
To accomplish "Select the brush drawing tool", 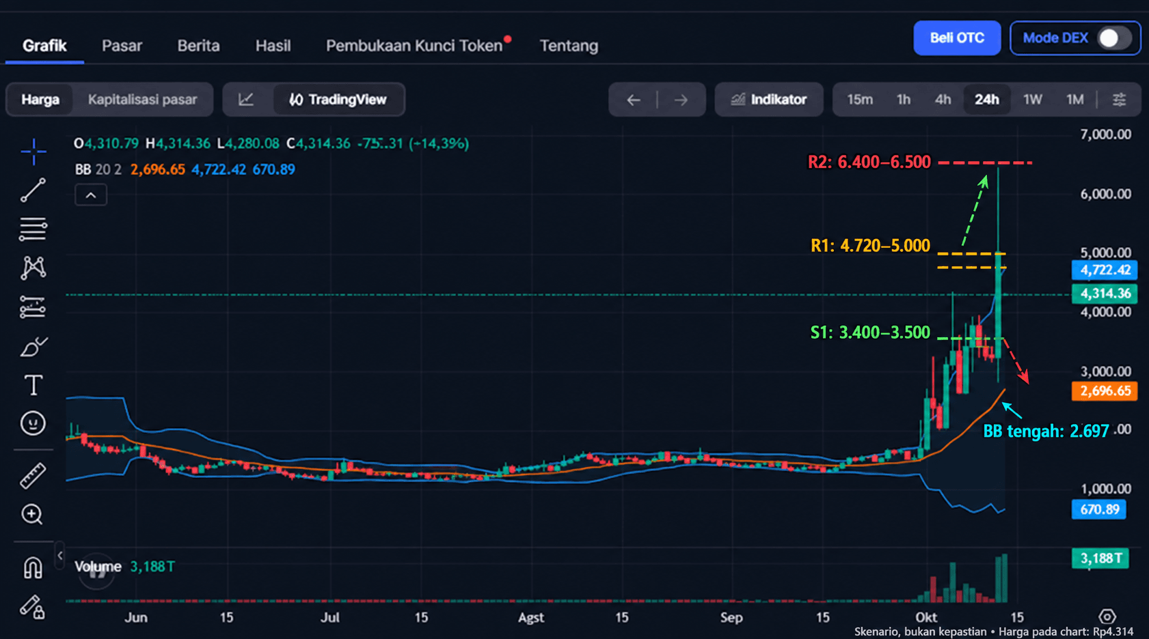I will click(x=33, y=347).
